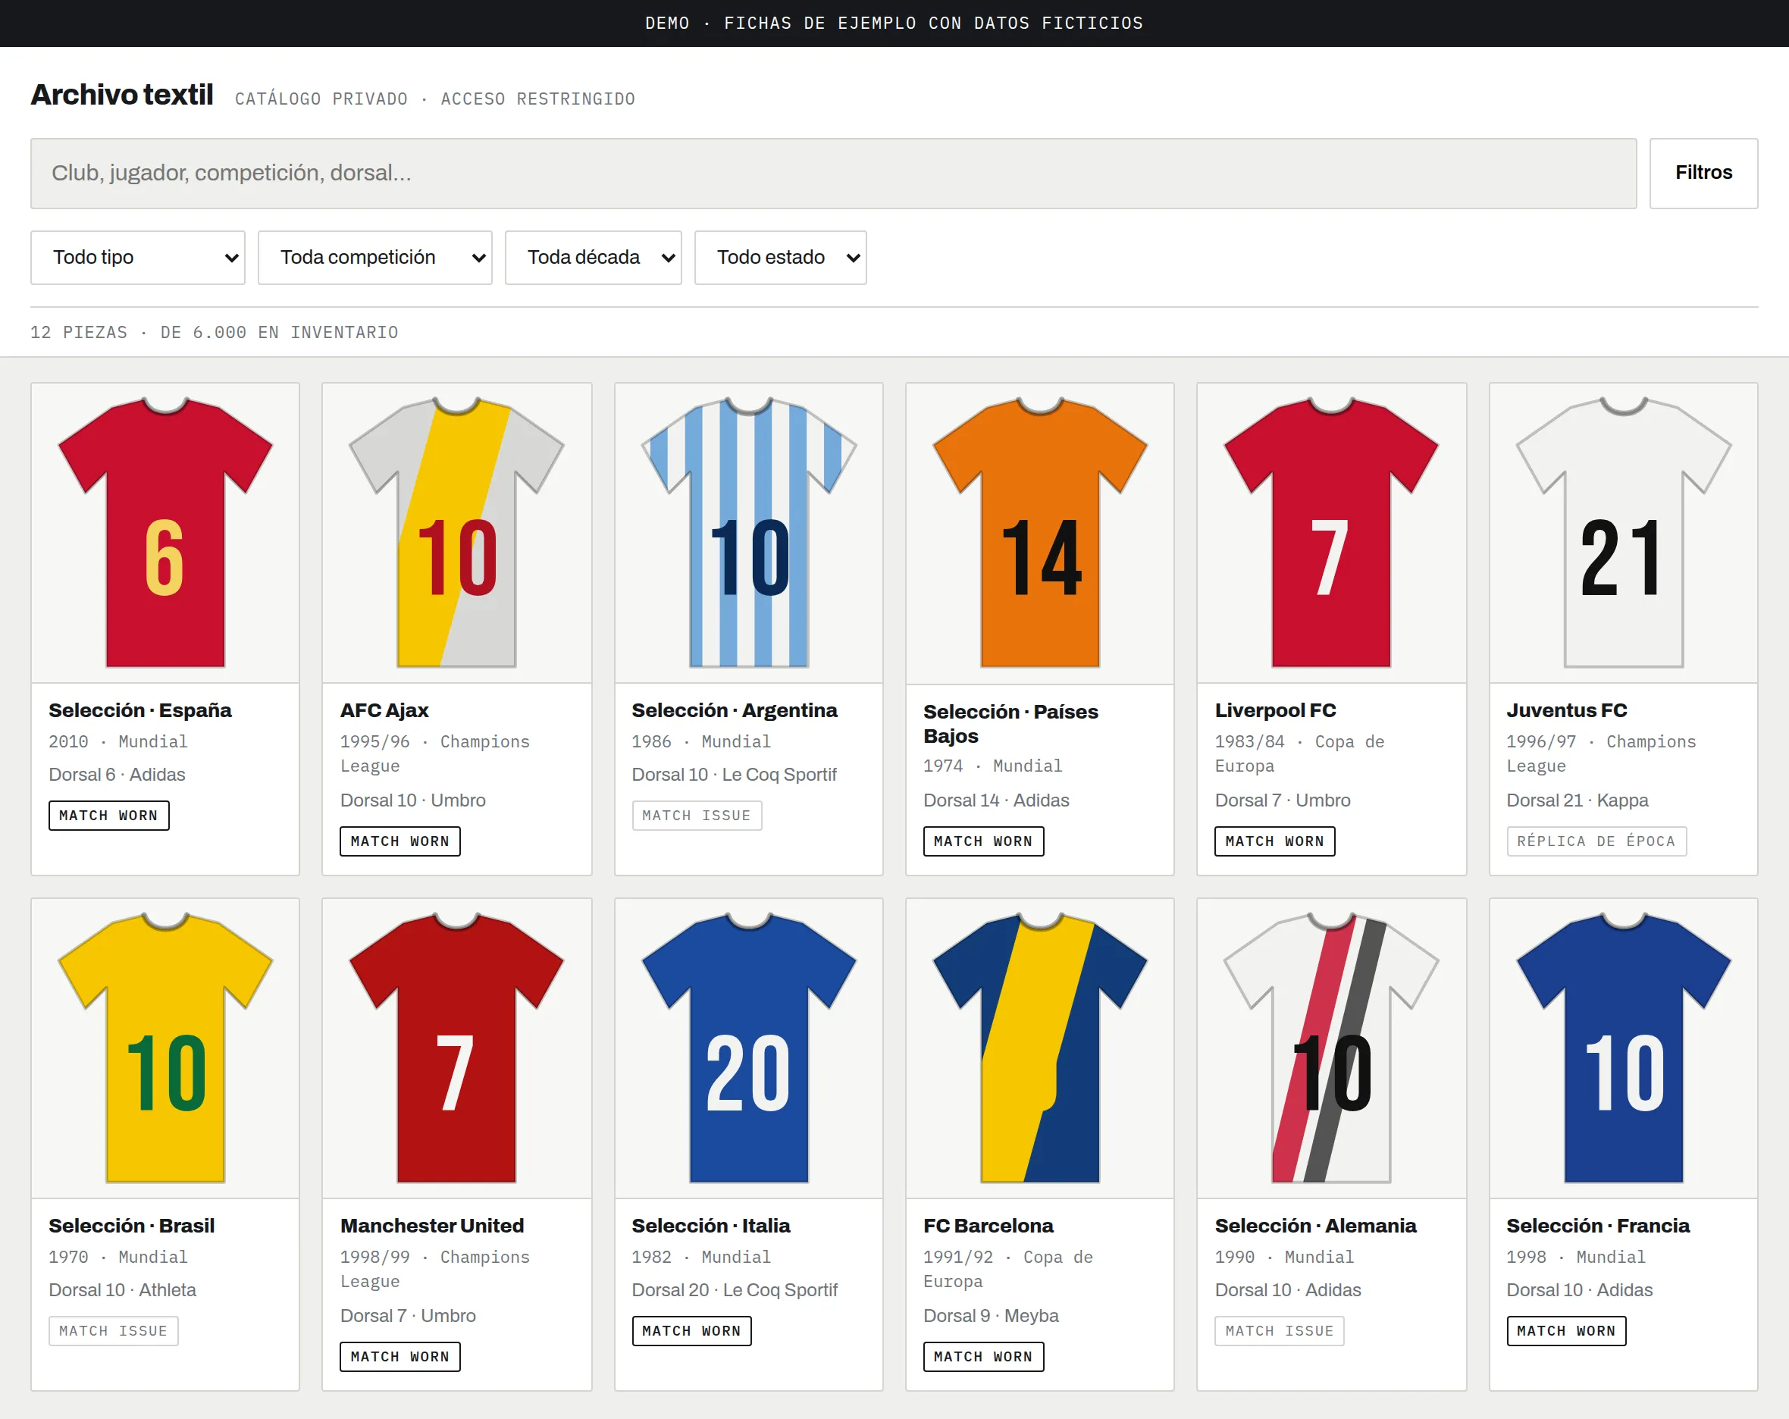This screenshot has height=1419, width=1789.
Task: Click the text '1990 · Mundial'
Action: (1284, 1256)
